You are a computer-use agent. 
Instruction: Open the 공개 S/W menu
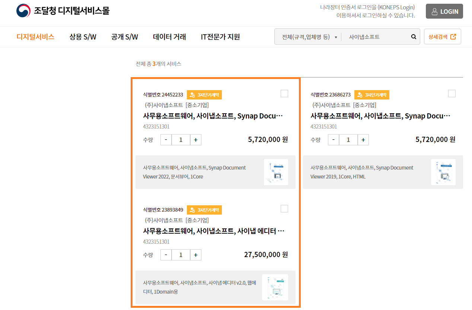point(124,37)
